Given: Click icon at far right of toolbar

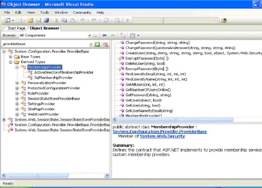Looking at the screenshot, I should [224, 20].
